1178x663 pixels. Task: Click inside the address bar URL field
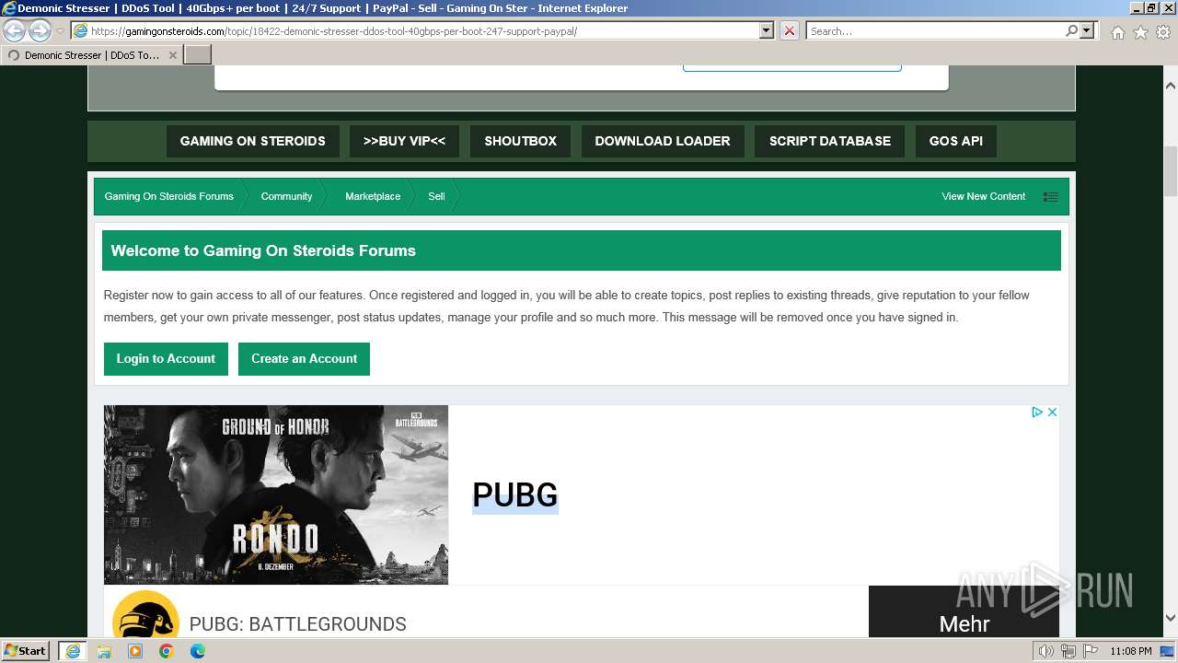[x=423, y=30]
